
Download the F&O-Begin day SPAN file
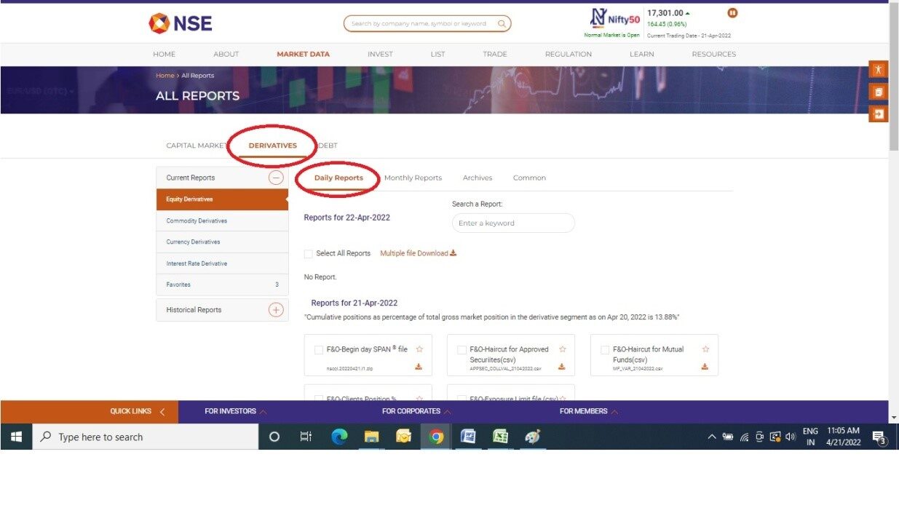(x=419, y=367)
